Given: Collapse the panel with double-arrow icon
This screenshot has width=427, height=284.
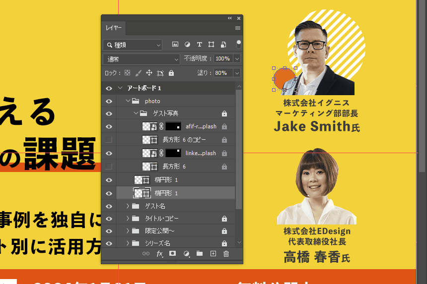Looking at the screenshot, I should point(229,18).
